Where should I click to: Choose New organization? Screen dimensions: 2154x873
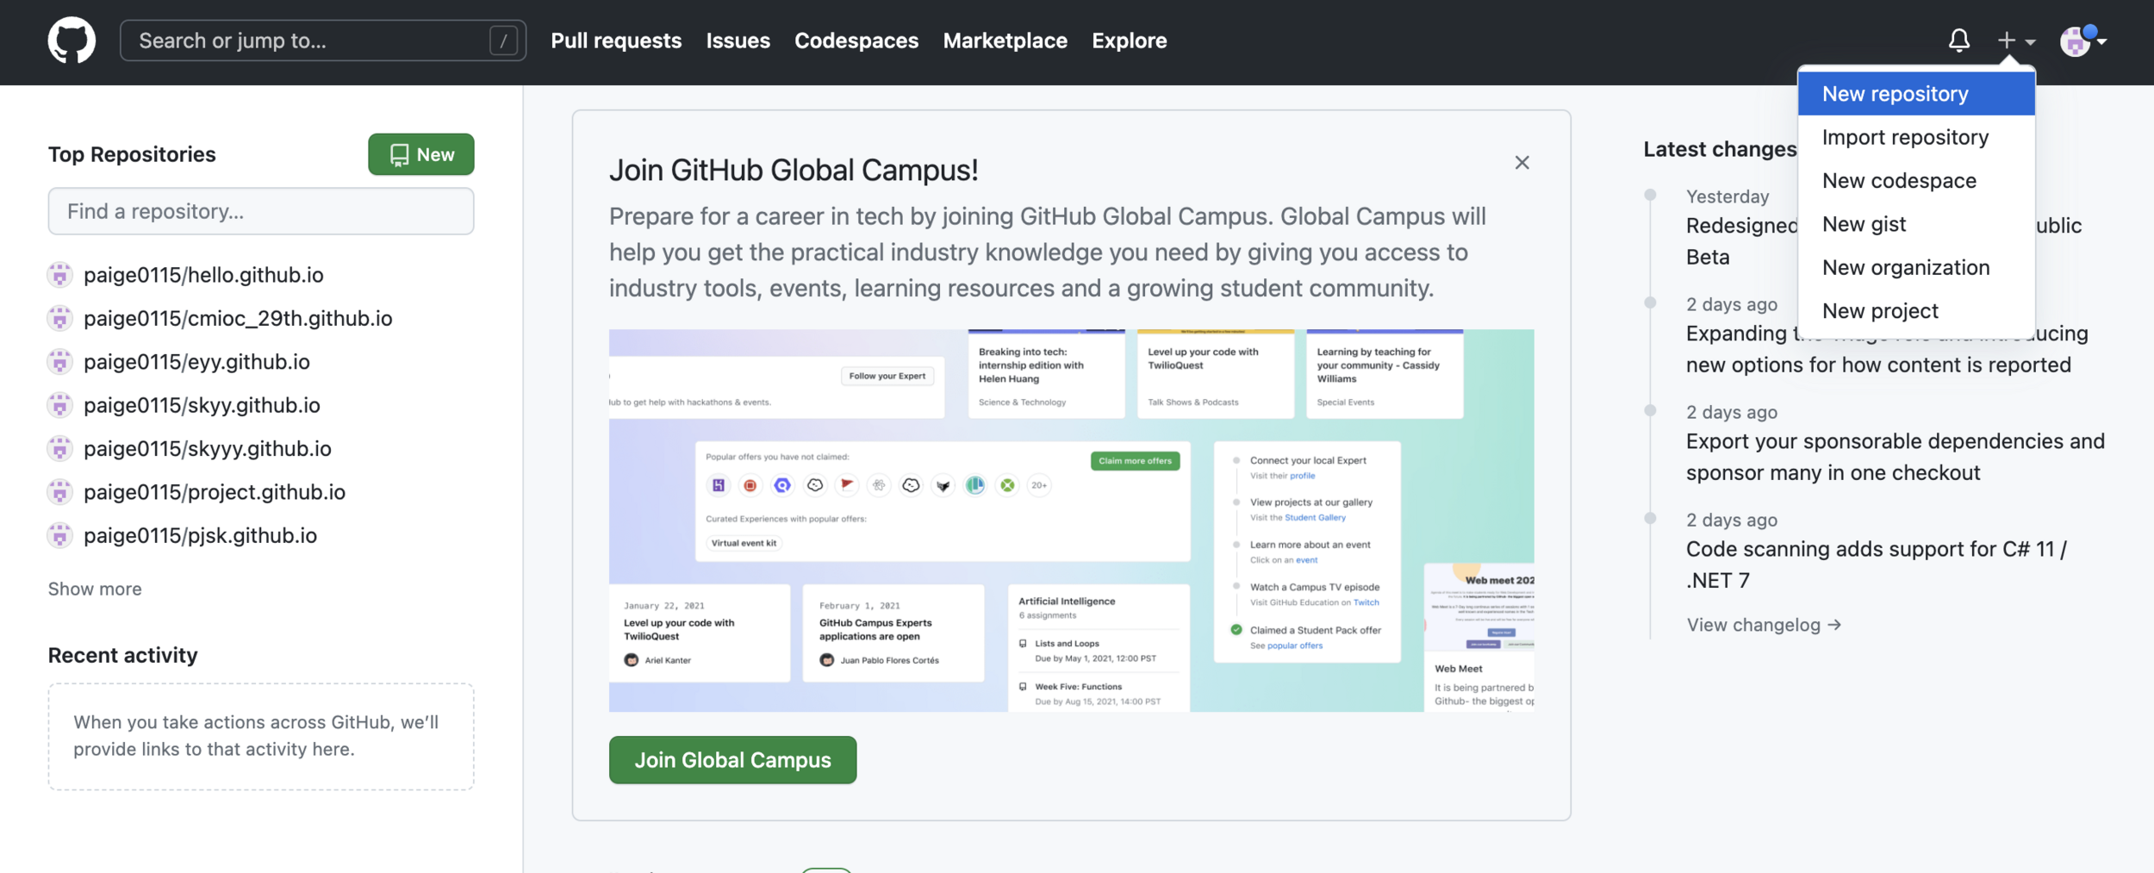pyautogui.click(x=1916, y=267)
